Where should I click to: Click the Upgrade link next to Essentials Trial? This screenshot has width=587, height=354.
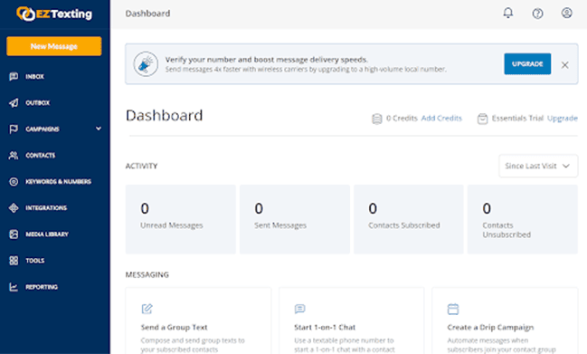[x=563, y=119]
